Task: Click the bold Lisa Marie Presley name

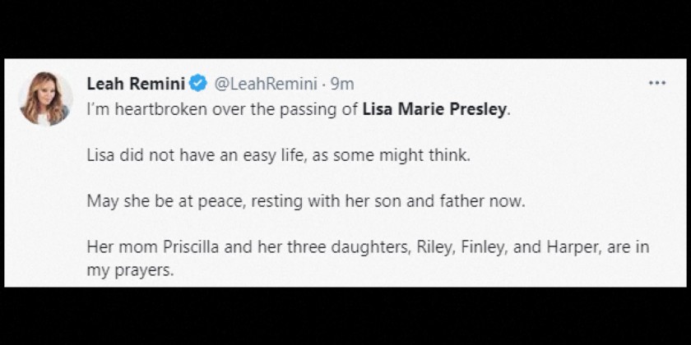Action: pyautogui.click(x=436, y=110)
